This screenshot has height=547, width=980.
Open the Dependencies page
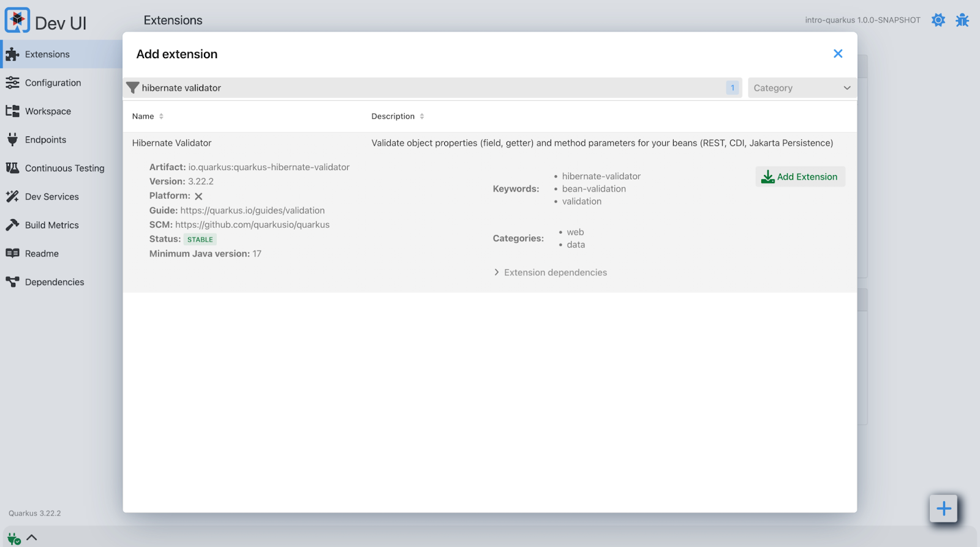61,282
